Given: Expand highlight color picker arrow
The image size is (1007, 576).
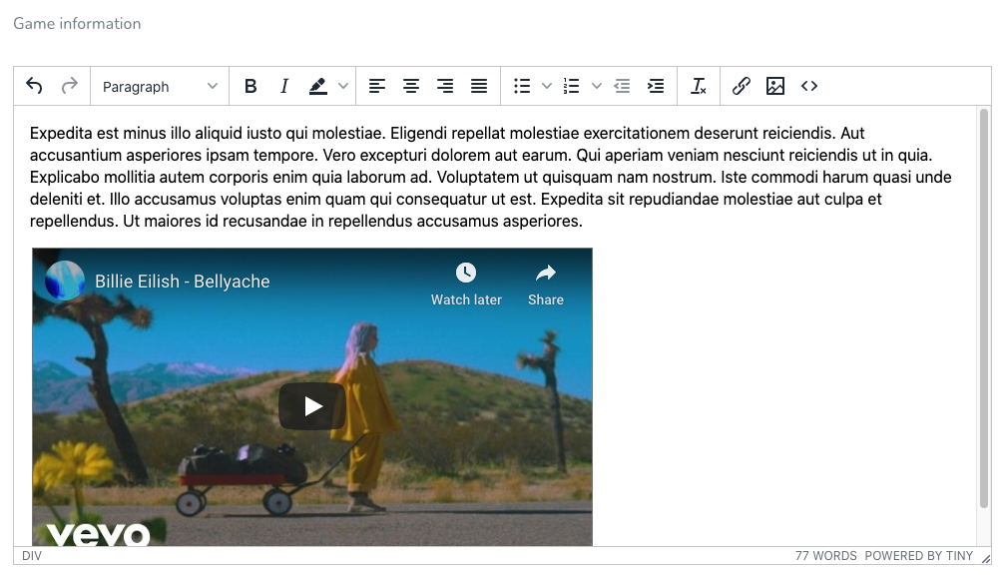Looking at the screenshot, I should tap(343, 87).
